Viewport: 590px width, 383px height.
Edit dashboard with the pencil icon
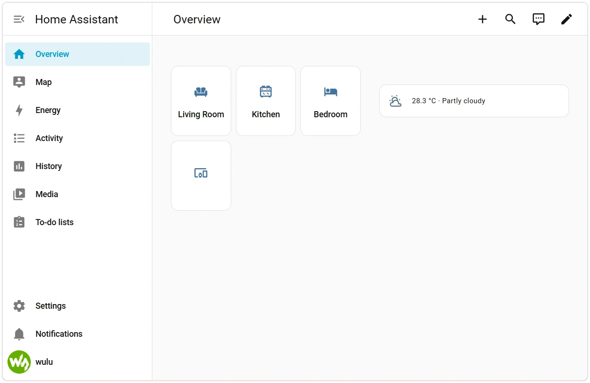point(567,19)
